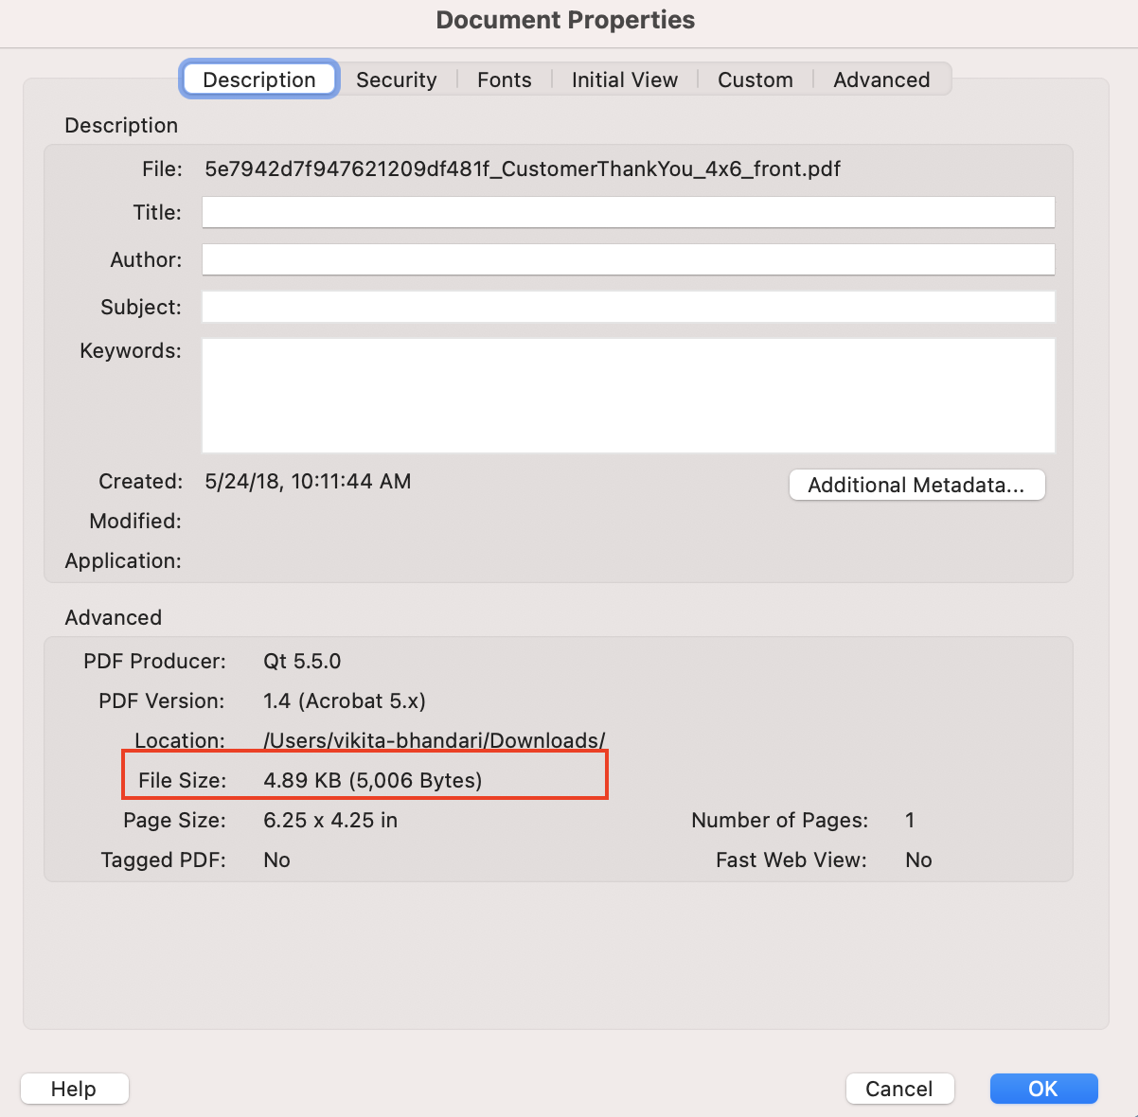Screen dimensions: 1138x1117
Task: Click the Page Size value 6.25 x 4.25 in
Action: (330, 820)
